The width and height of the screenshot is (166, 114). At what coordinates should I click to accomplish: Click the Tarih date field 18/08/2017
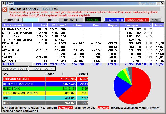click(71, 20)
